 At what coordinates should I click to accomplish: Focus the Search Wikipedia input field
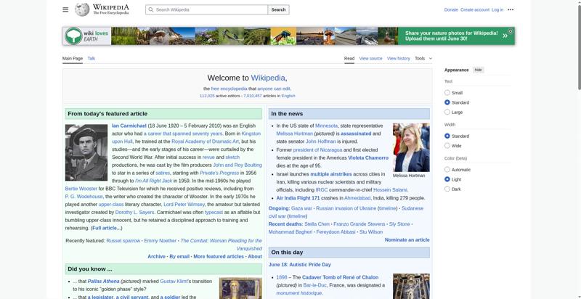click(206, 9)
